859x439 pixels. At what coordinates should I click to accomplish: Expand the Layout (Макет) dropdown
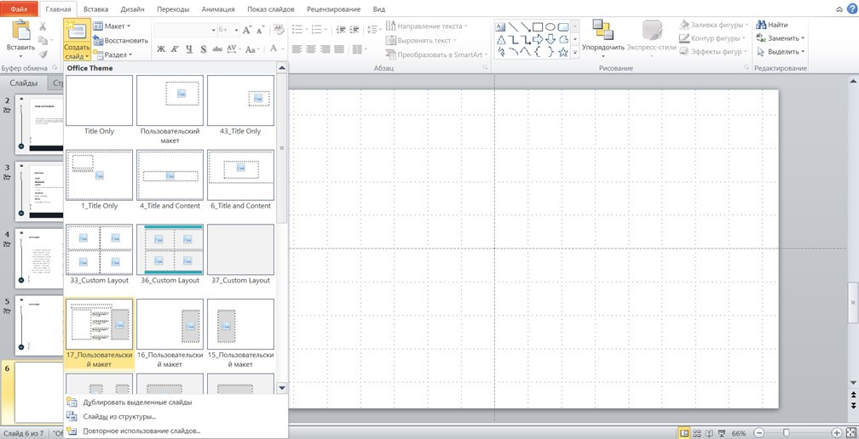coord(112,26)
